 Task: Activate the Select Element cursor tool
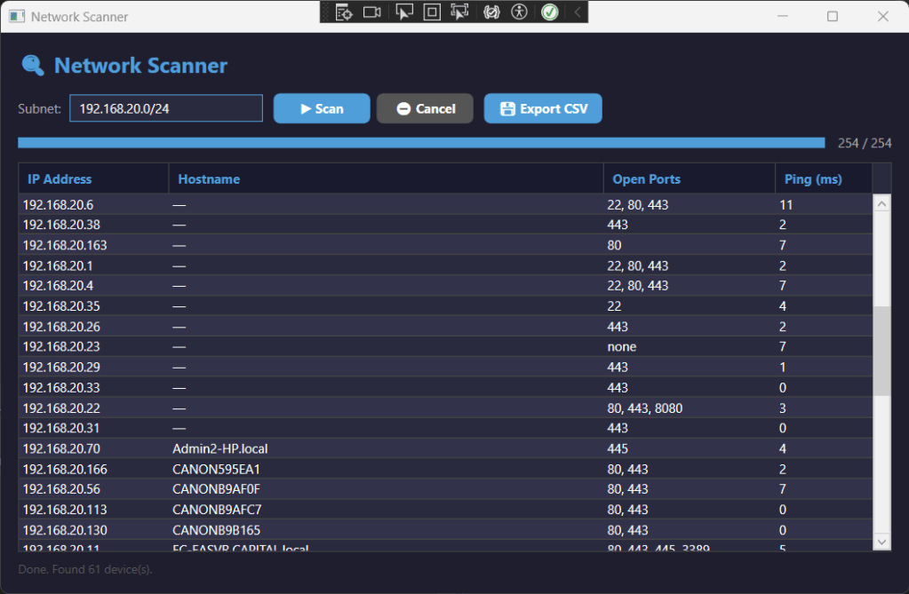tap(404, 12)
